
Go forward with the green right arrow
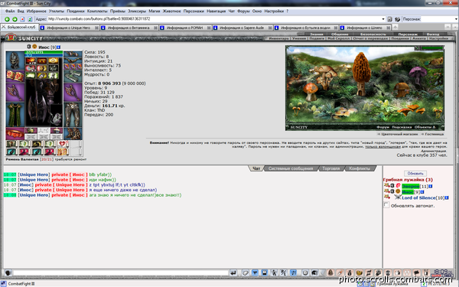pos(15,19)
